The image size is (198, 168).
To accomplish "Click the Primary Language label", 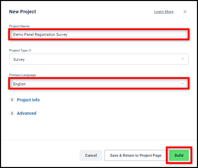I will pyautogui.click(x=23, y=75).
